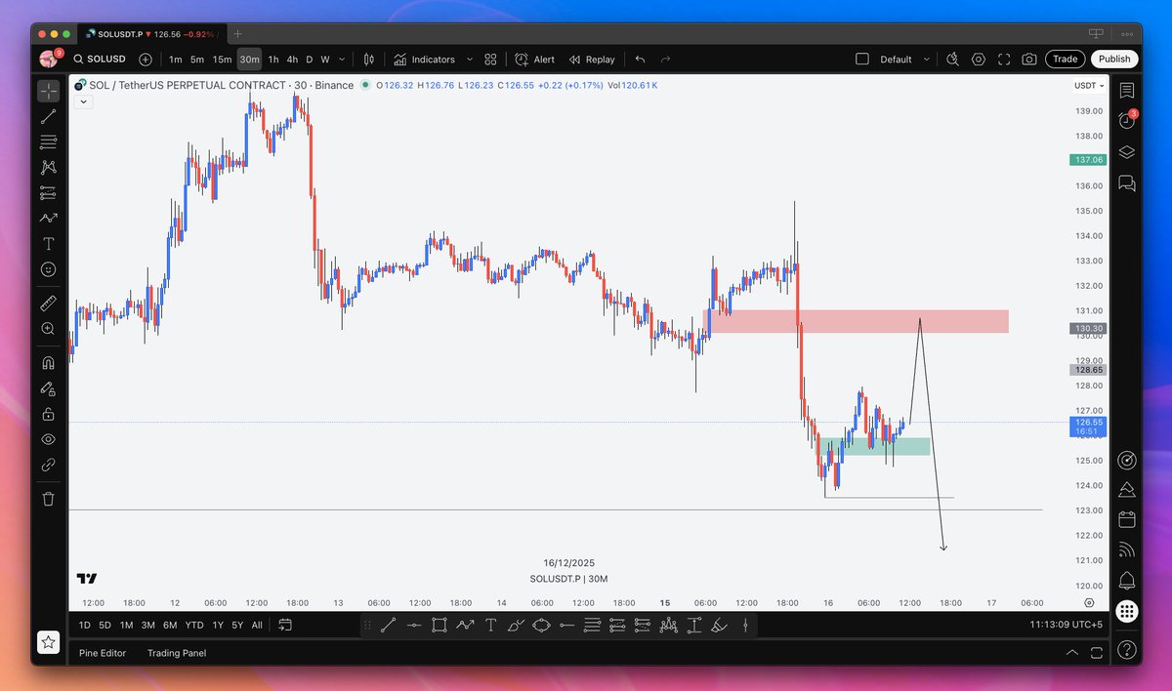Open favorites star toolbar button
Viewport: 1172px width, 691px height.
point(49,642)
